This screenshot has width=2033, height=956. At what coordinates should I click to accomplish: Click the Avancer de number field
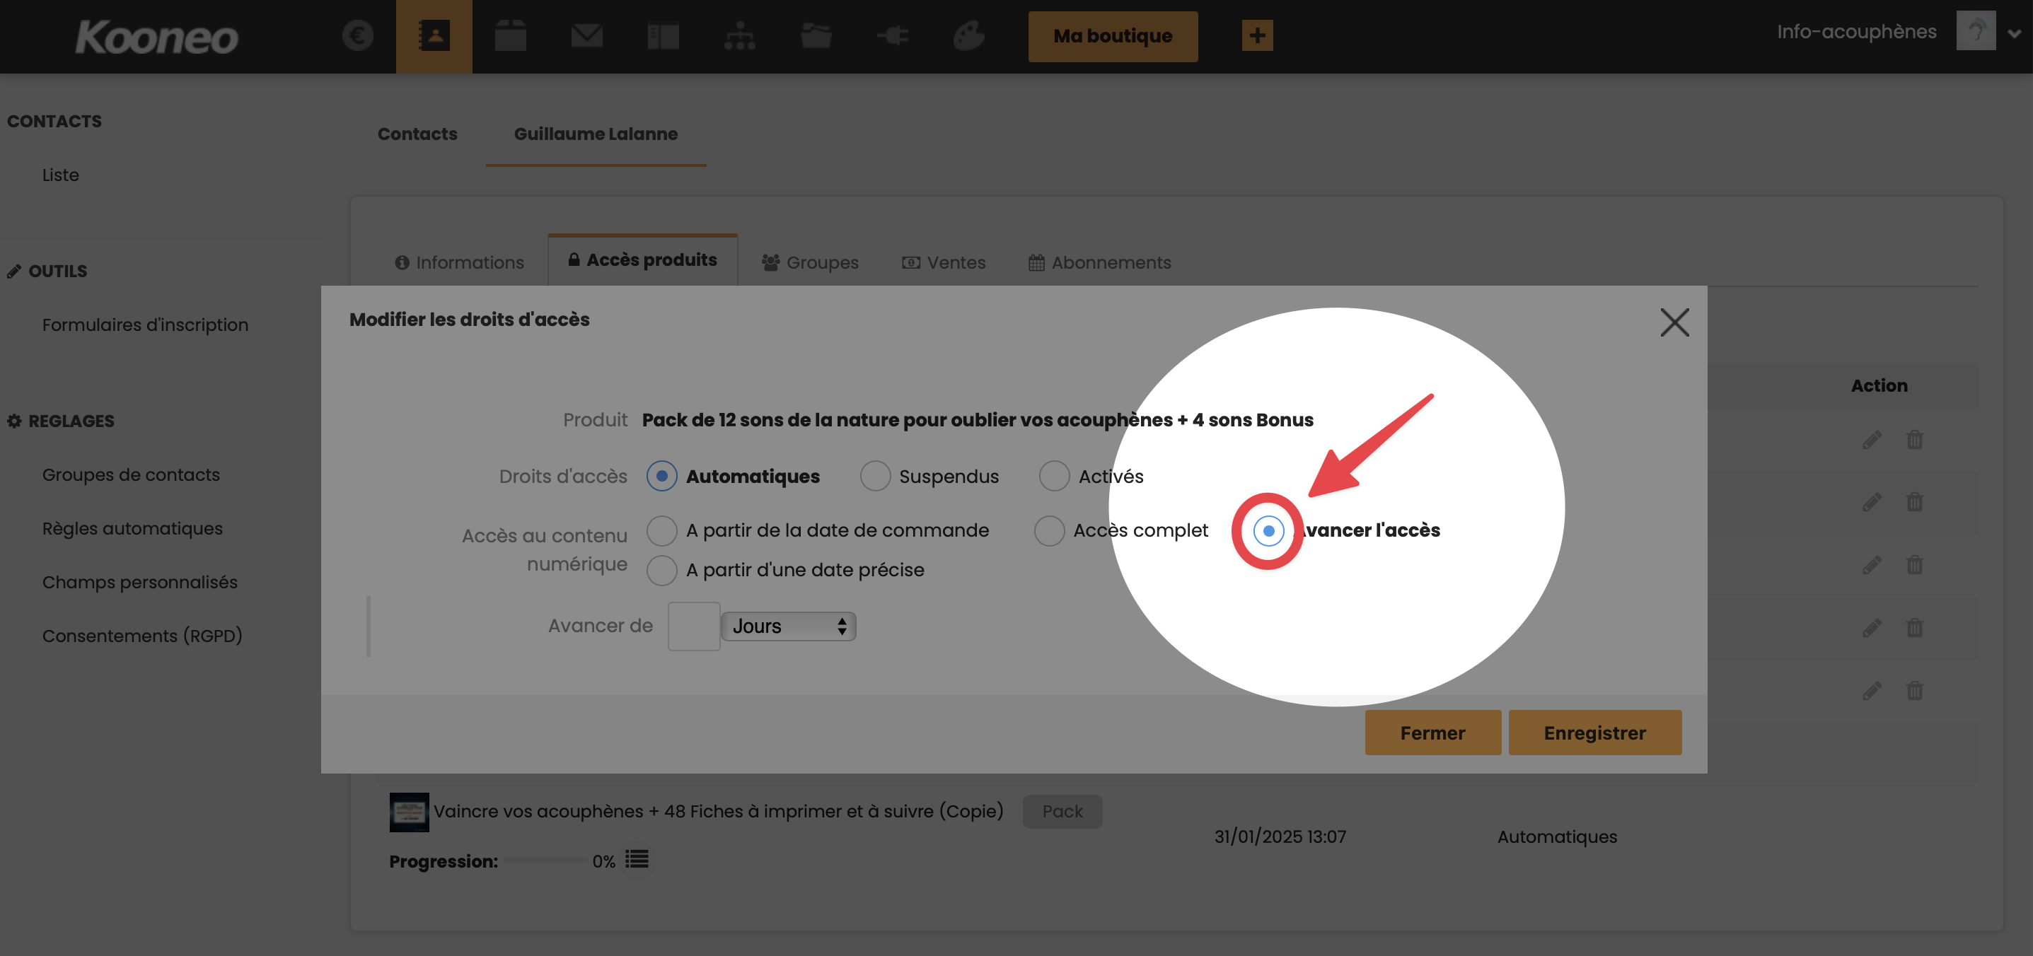(694, 626)
